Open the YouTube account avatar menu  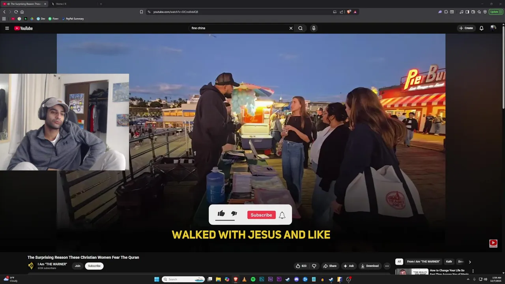pyautogui.click(x=493, y=28)
